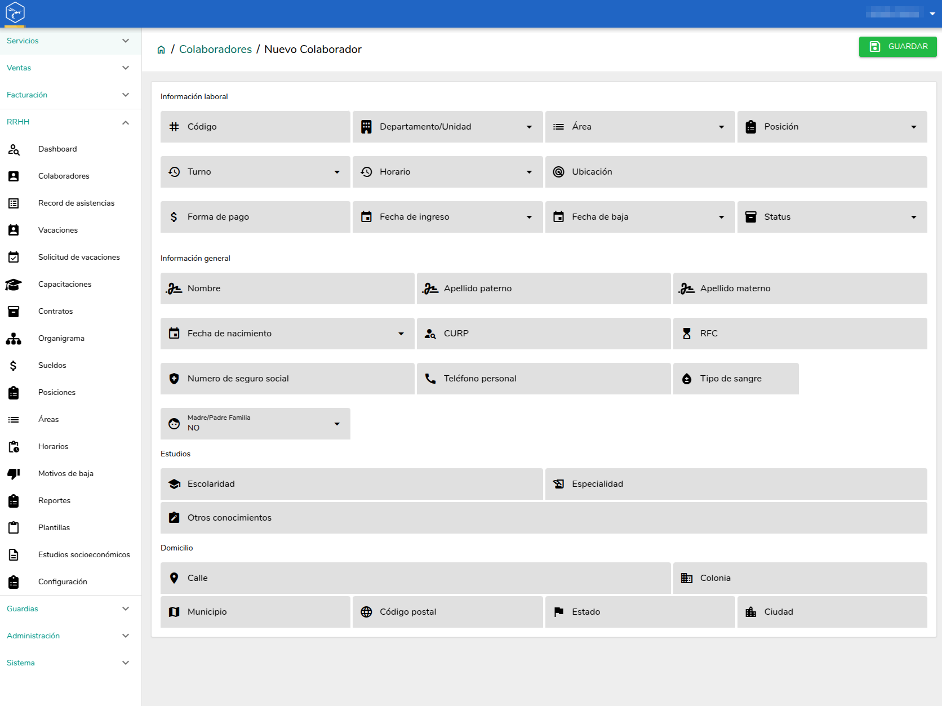Click the Vacaciones calendar icon in sidebar
The image size is (942, 706).
pos(14,230)
